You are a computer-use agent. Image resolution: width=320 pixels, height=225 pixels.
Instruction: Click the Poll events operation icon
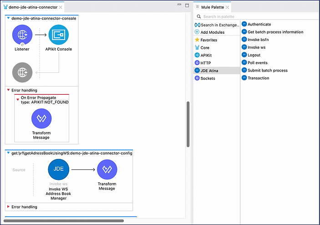pos(244,62)
